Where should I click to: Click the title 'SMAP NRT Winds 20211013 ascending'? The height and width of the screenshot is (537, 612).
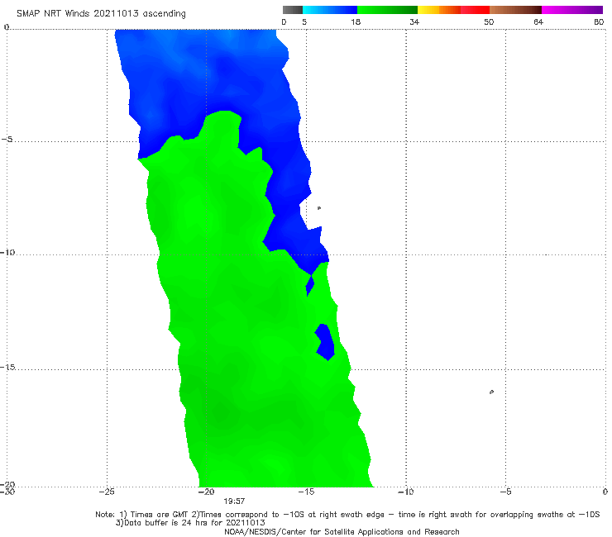101,13
